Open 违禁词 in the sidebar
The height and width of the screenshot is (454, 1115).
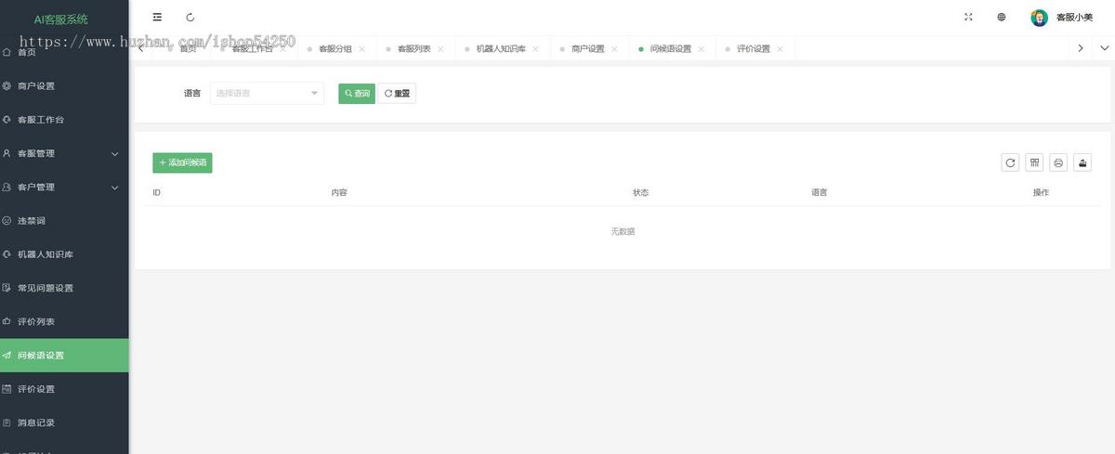[x=64, y=221]
